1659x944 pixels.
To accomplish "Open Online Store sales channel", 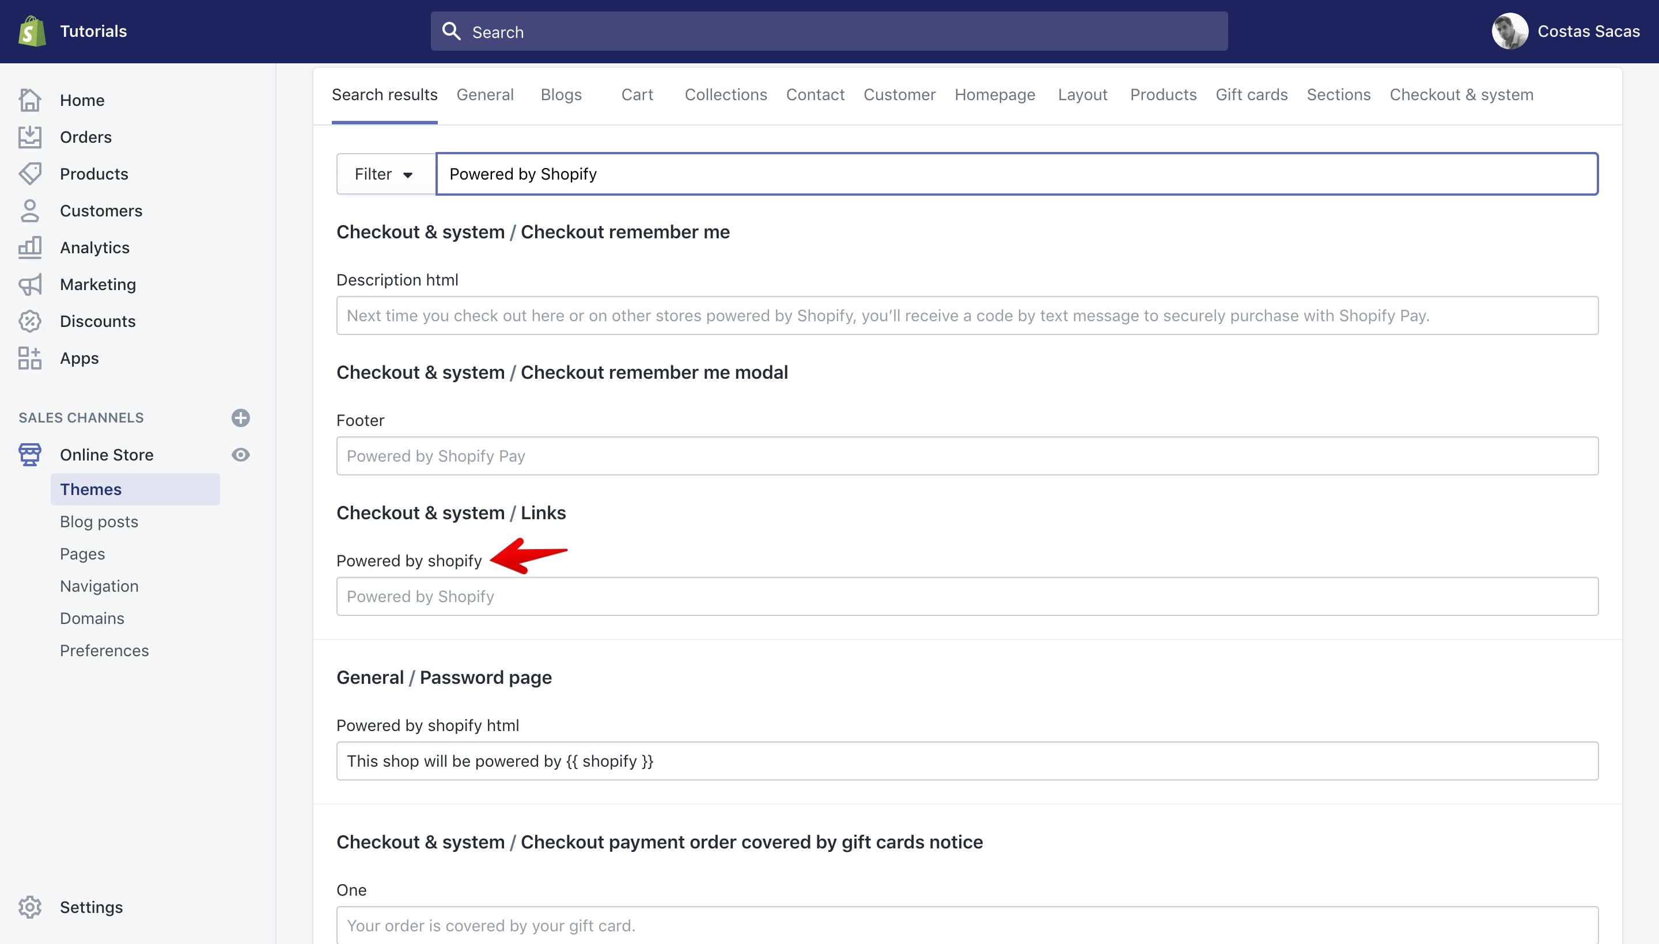I will (107, 455).
